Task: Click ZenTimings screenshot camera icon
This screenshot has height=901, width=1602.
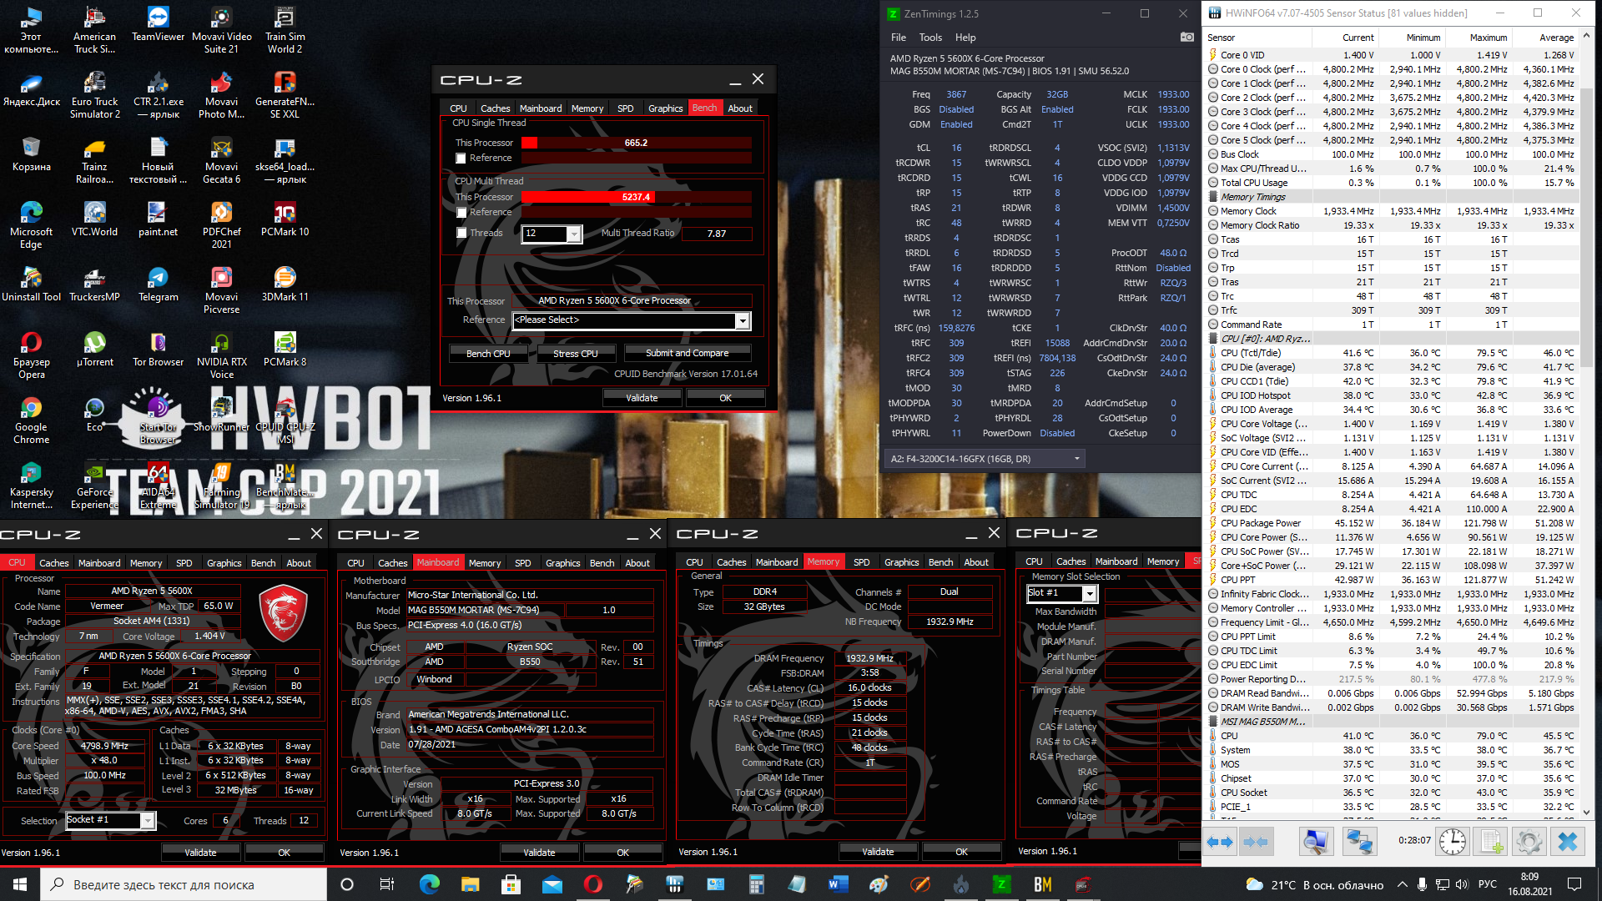Action: tap(1186, 37)
